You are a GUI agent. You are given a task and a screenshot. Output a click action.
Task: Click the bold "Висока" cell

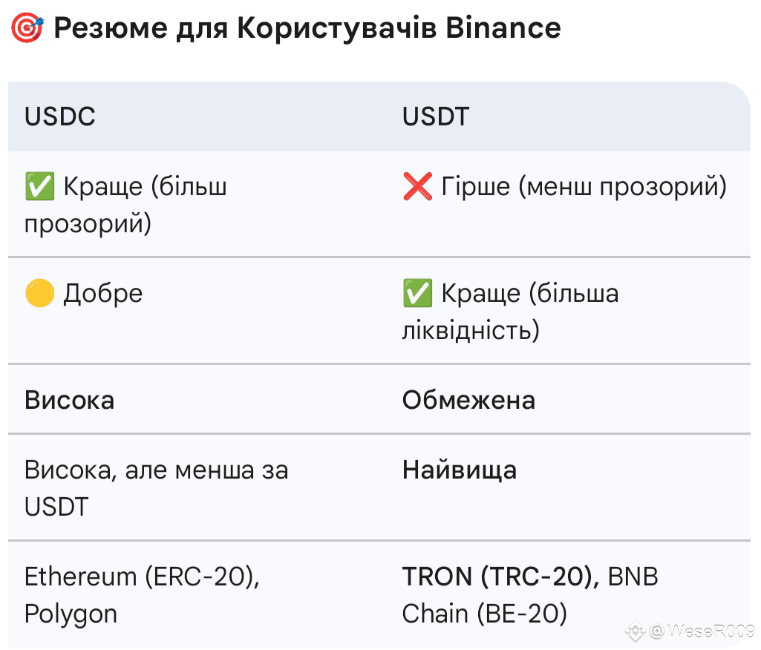click(x=70, y=401)
